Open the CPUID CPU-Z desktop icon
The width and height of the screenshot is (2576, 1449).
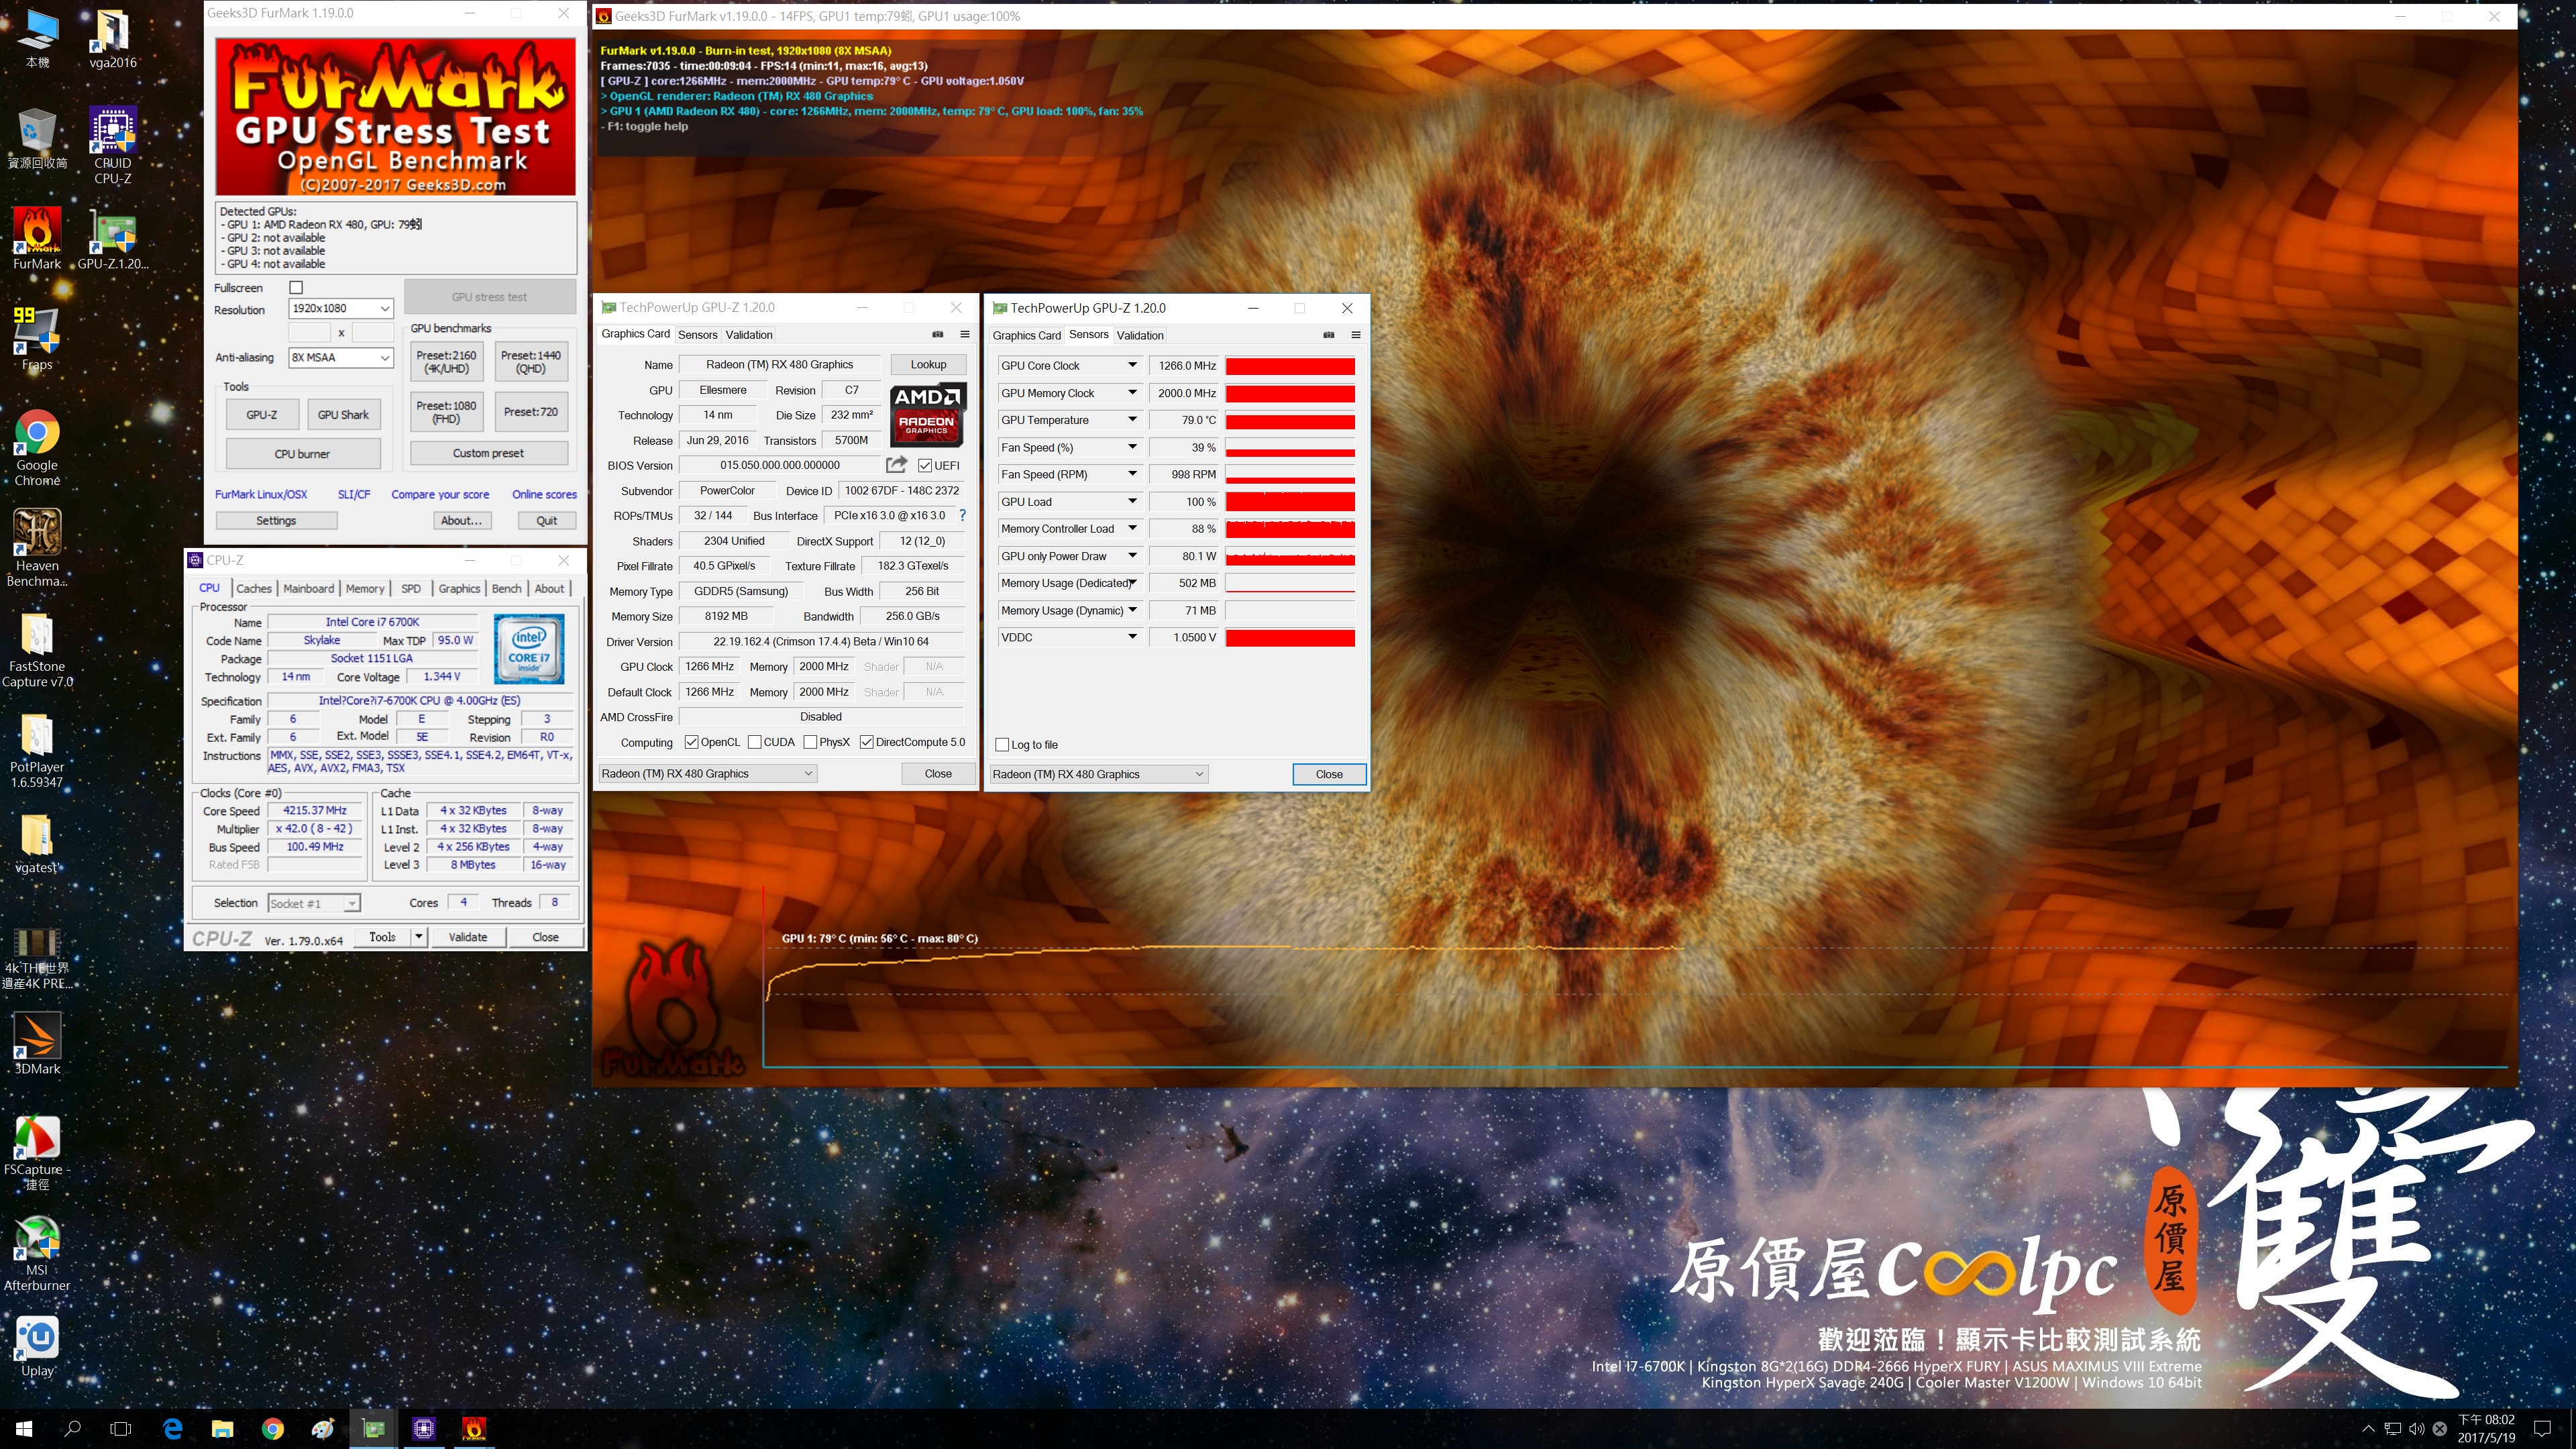(x=112, y=145)
